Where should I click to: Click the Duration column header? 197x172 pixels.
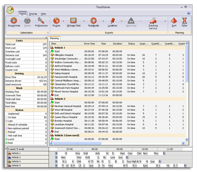117,44
